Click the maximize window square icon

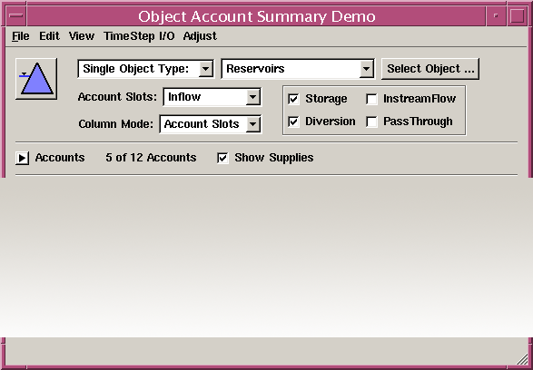[517, 15]
